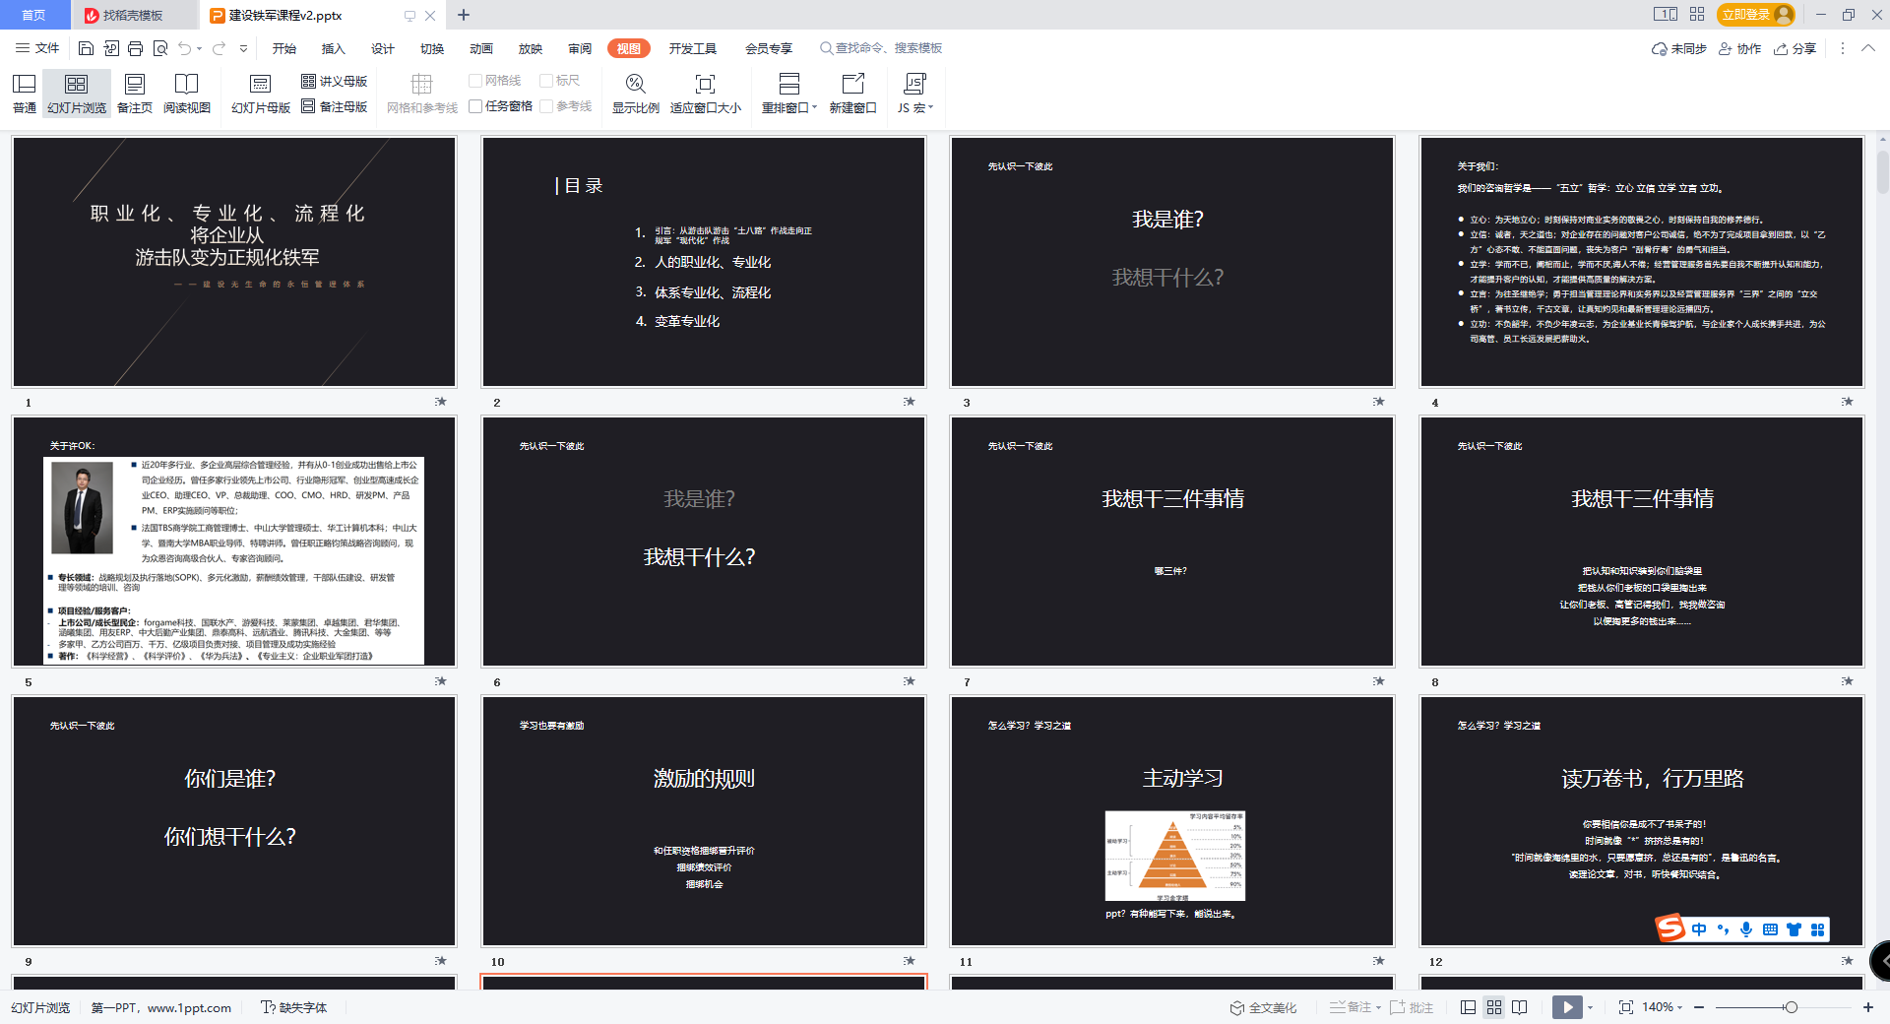This screenshot has height=1024, width=1890.
Task: Switch to 普通 (Normal) view in ribbon
Action: click(x=25, y=94)
